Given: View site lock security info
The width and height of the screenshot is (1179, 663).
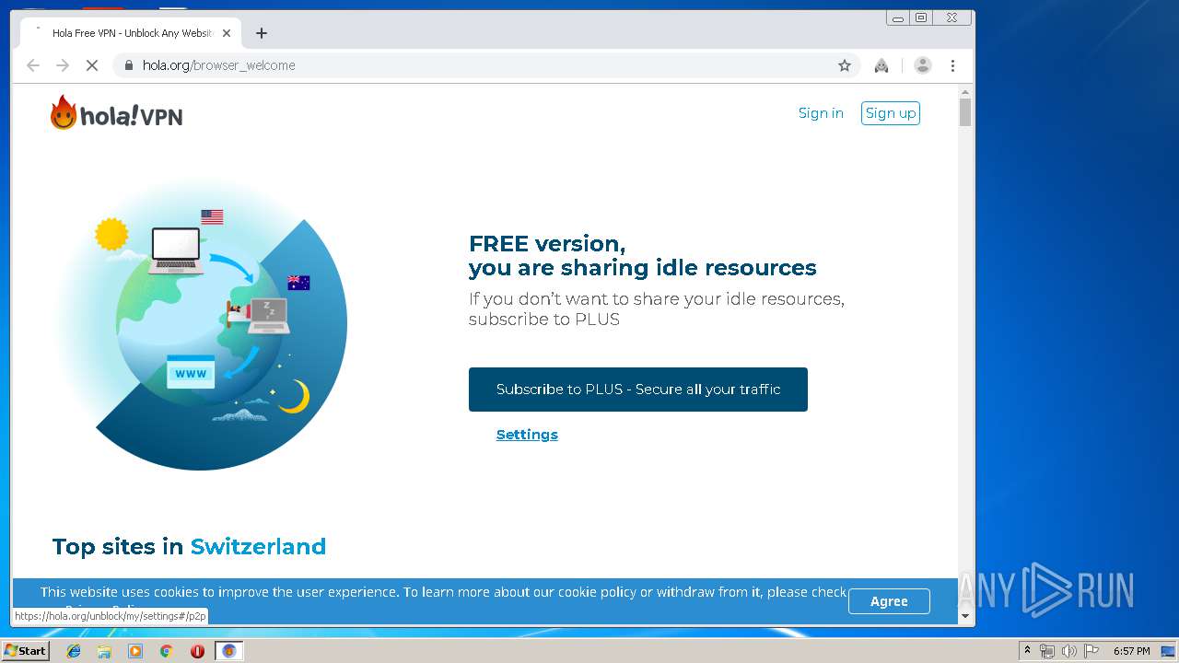Looking at the screenshot, I should click(128, 65).
